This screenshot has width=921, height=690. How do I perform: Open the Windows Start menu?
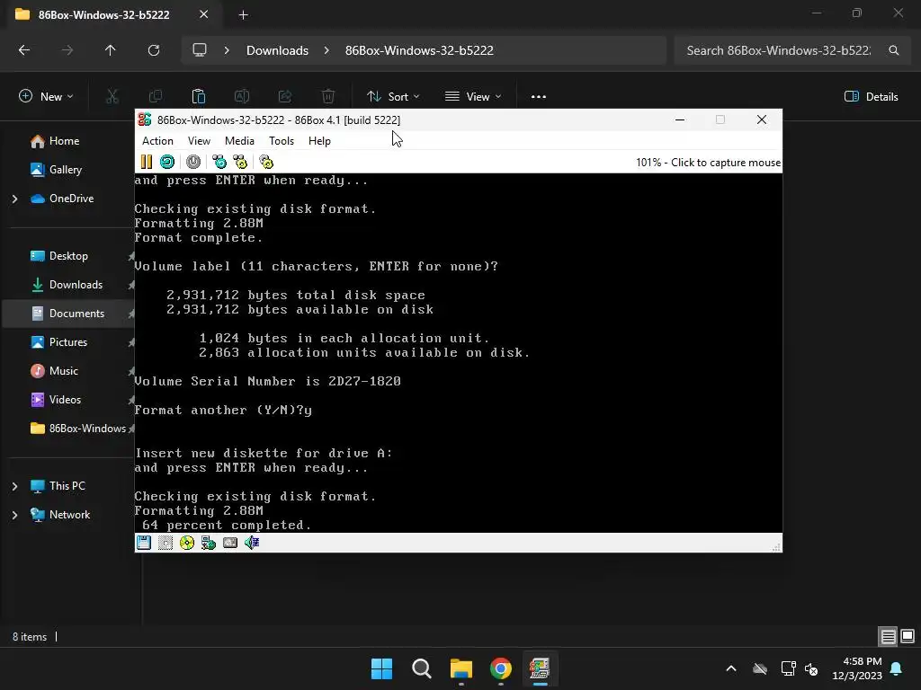pyautogui.click(x=381, y=668)
